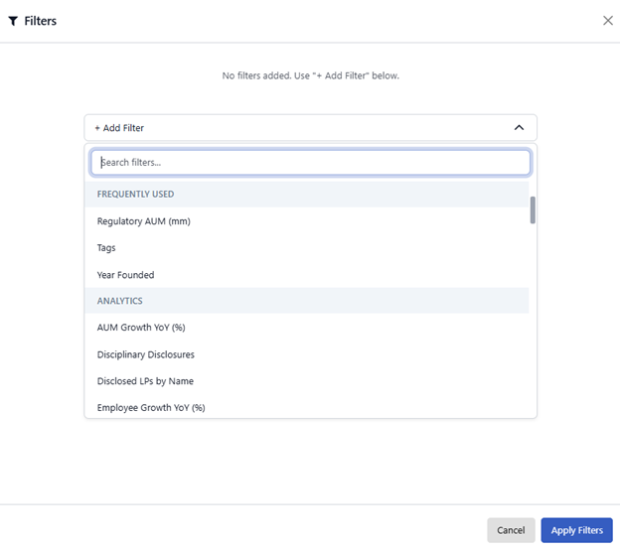Select Employee Growth YoY (%) option
This screenshot has height=550, width=620.
click(151, 407)
